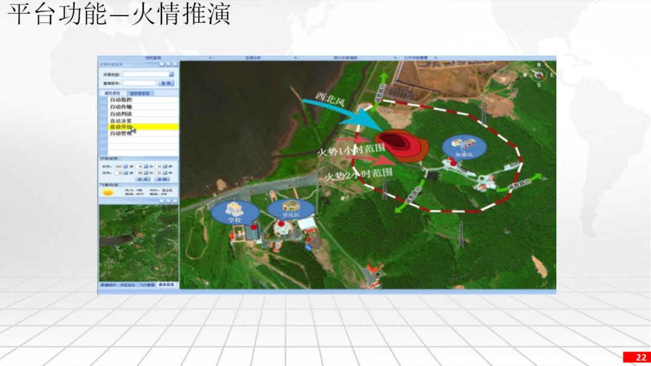This screenshot has width=651, height=366.
Task: Select the 自动传输 row
Action: [143, 107]
